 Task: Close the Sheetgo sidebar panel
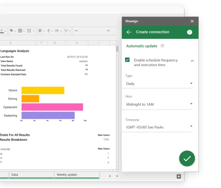192,21
